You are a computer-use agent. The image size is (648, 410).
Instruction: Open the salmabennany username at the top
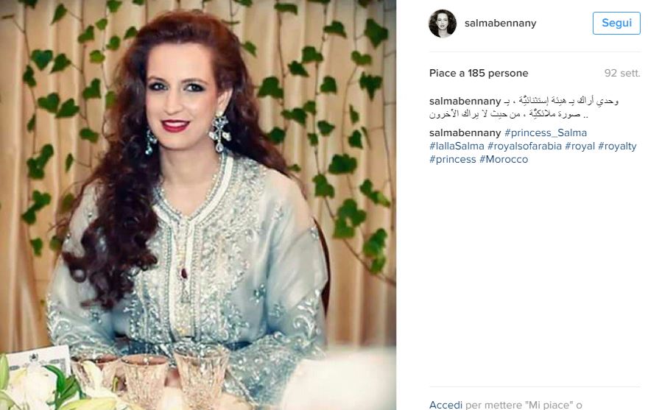[500, 23]
